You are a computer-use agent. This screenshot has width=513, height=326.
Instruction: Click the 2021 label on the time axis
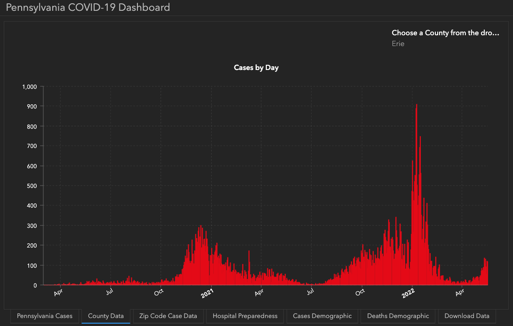pos(208,295)
